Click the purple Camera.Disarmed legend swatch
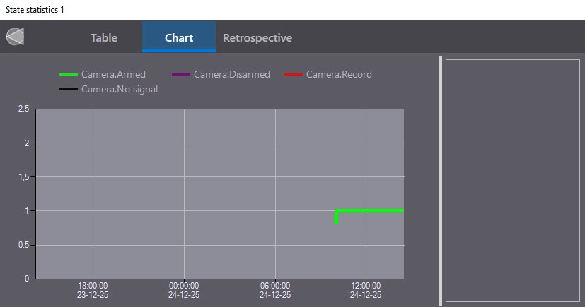This screenshot has height=307, width=585. click(x=180, y=74)
